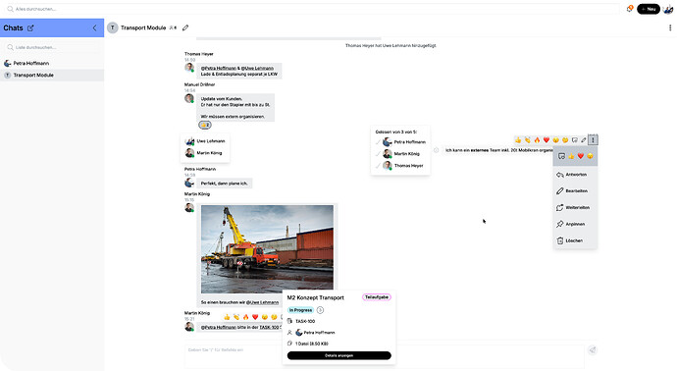This screenshot has width=677, height=371.
Task: Click @Uwe Lehmann mention in Thomas Heyer's message
Action: pyautogui.click(x=257, y=69)
